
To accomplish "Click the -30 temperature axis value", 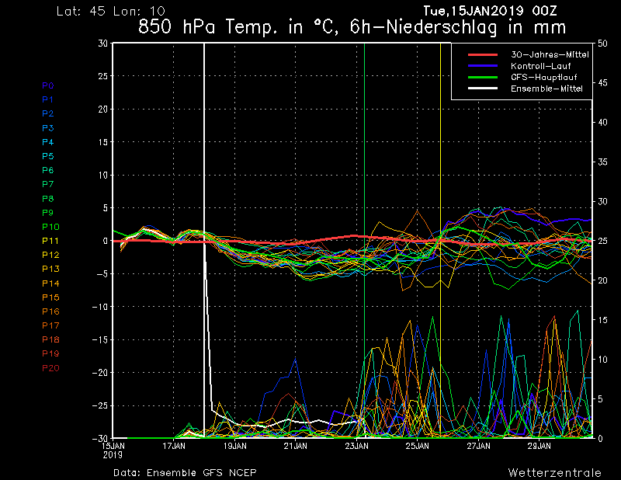I will coord(100,438).
